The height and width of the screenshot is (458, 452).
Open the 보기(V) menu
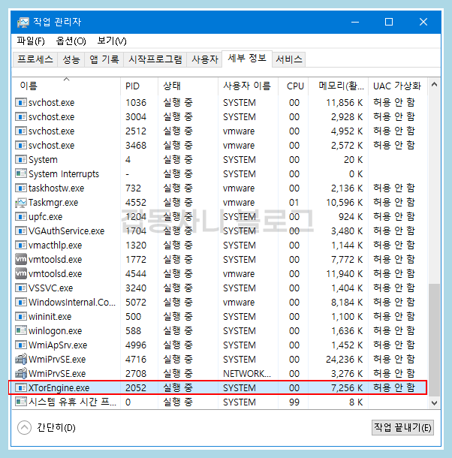tap(112, 41)
